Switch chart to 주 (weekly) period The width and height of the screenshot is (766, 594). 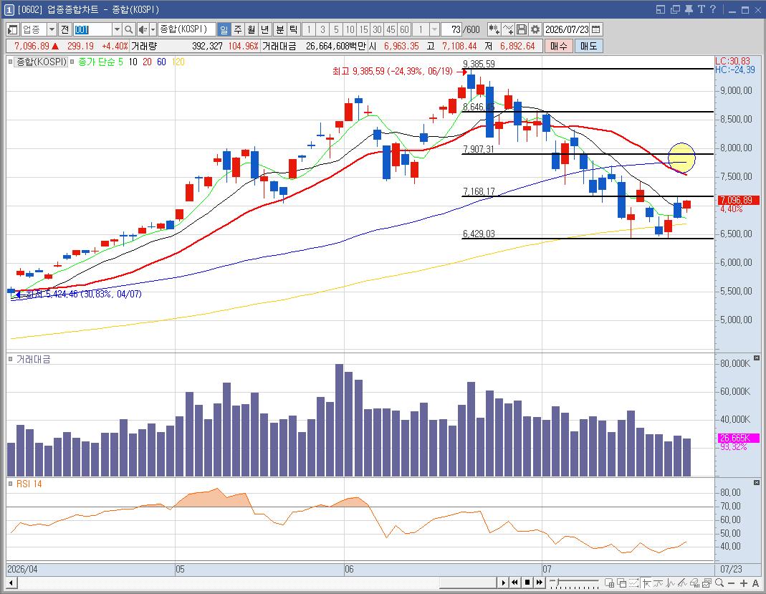point(237,29)
